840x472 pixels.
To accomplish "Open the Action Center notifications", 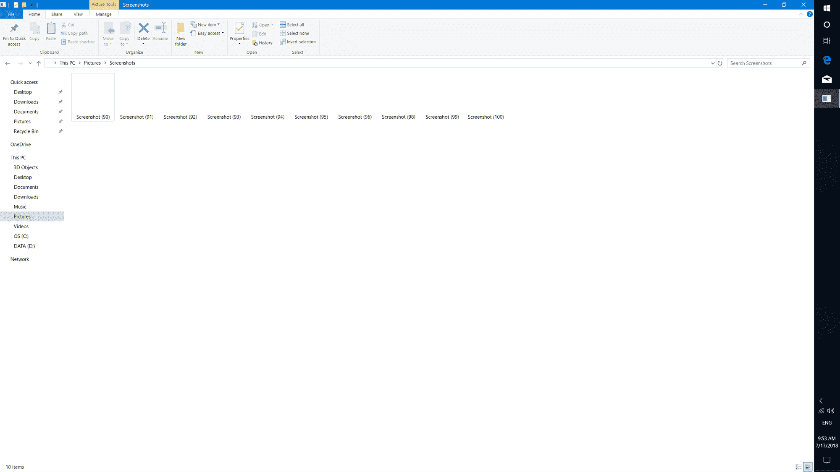I will pos(827,460).
